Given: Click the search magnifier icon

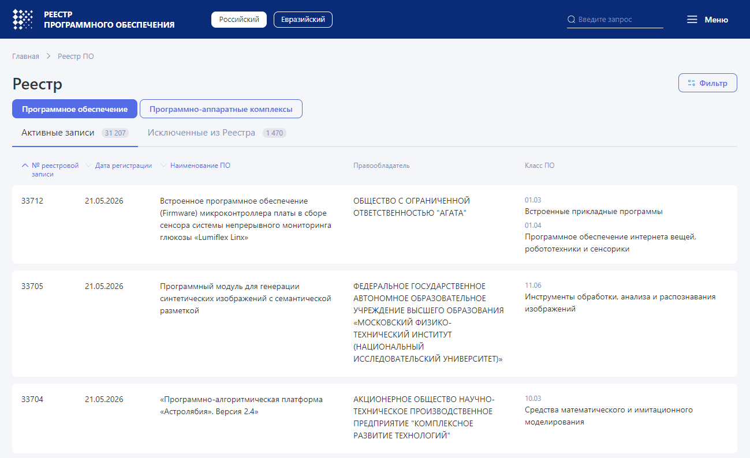Looking at the screenshot, I should tap(572, 20).
